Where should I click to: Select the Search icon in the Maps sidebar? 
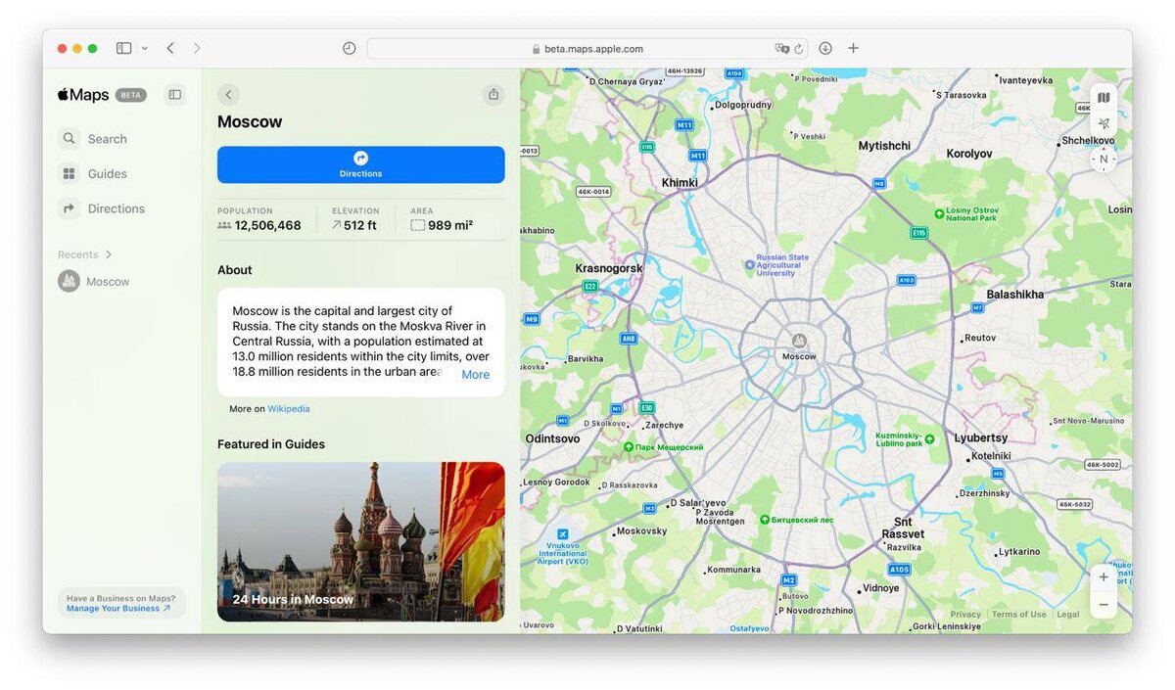[x=69, y=138]
